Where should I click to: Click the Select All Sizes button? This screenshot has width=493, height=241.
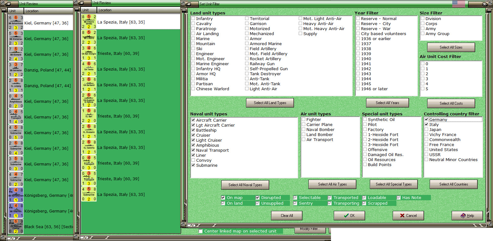[451, 47]
